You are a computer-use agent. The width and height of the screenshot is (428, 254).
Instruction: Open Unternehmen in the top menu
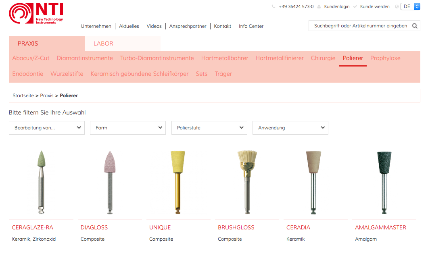(x=96, y=26)
